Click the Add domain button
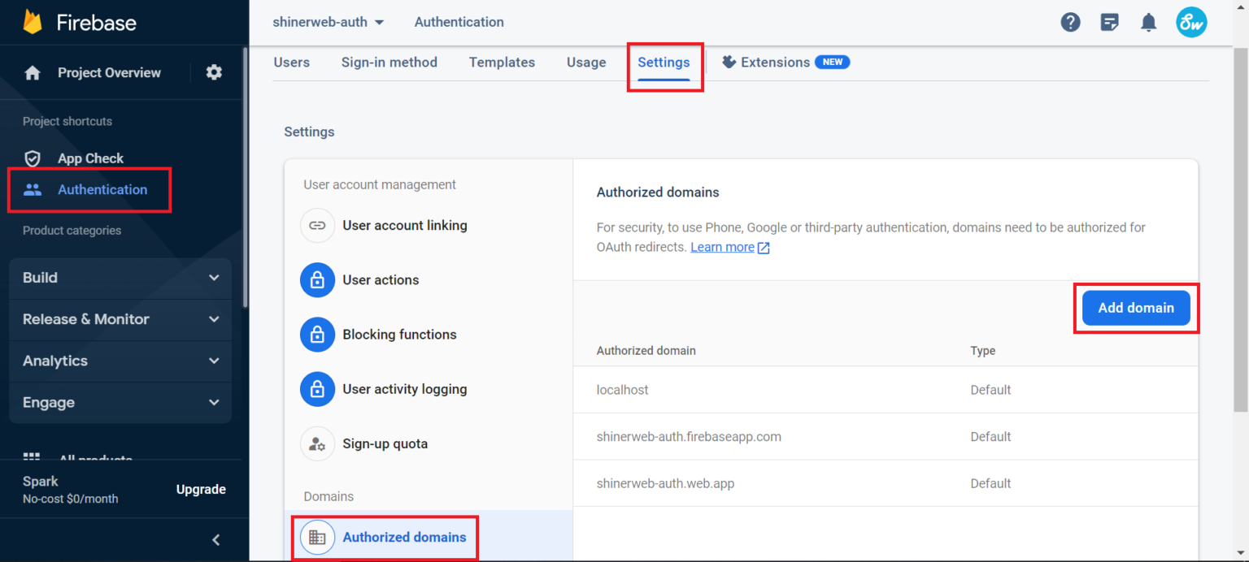The height and width of the screenshot is (562, 1249). pos(1135,308)
